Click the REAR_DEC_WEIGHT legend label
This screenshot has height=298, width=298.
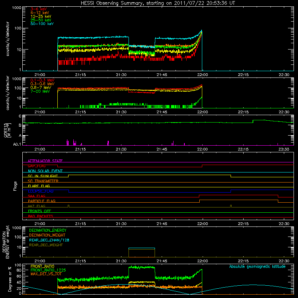[x=46, y=245]
